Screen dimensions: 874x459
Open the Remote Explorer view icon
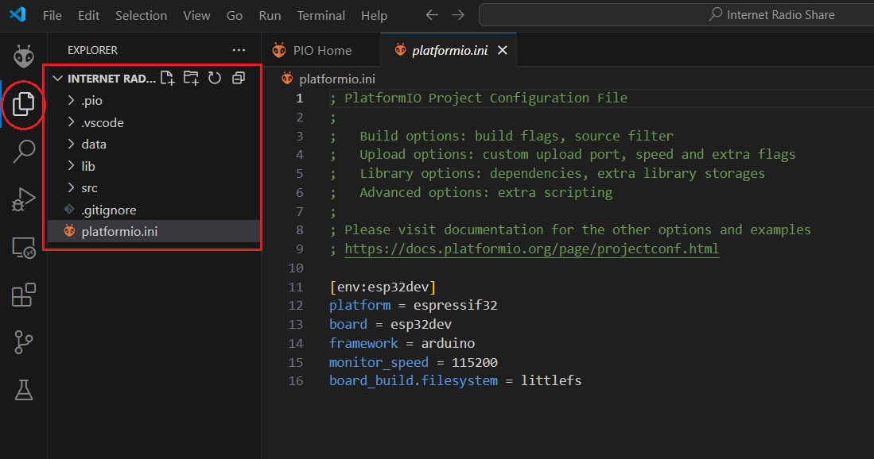coord(23,248)
